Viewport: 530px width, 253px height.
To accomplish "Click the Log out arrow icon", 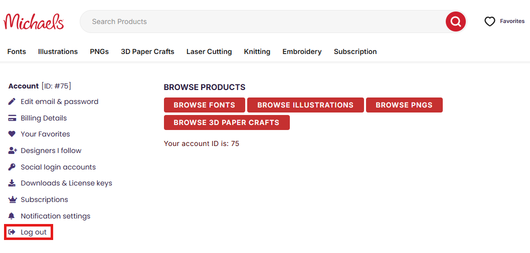I will click(13, 232).
